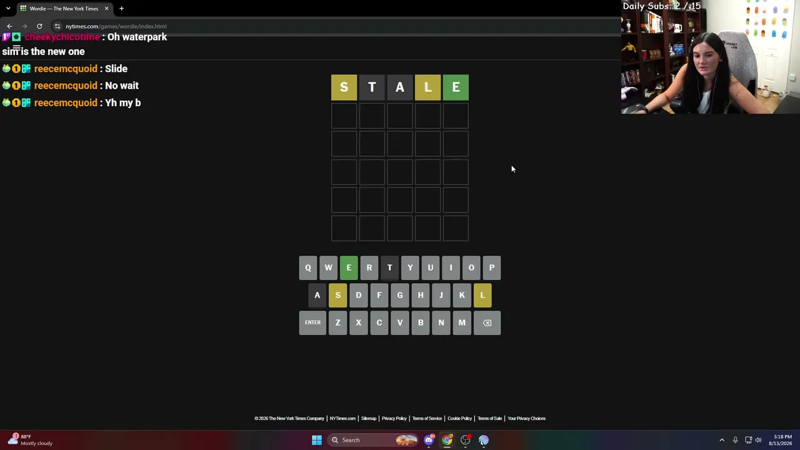Tap the F key on the Wordle keyboard
800x450 pixels.
pyautogui.click(x=379, y=295)
